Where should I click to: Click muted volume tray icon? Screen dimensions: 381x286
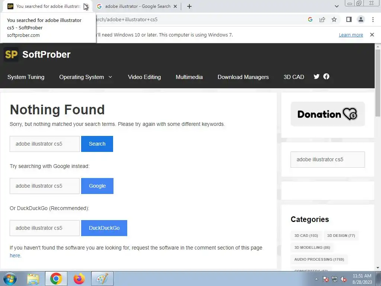(343, 279)
